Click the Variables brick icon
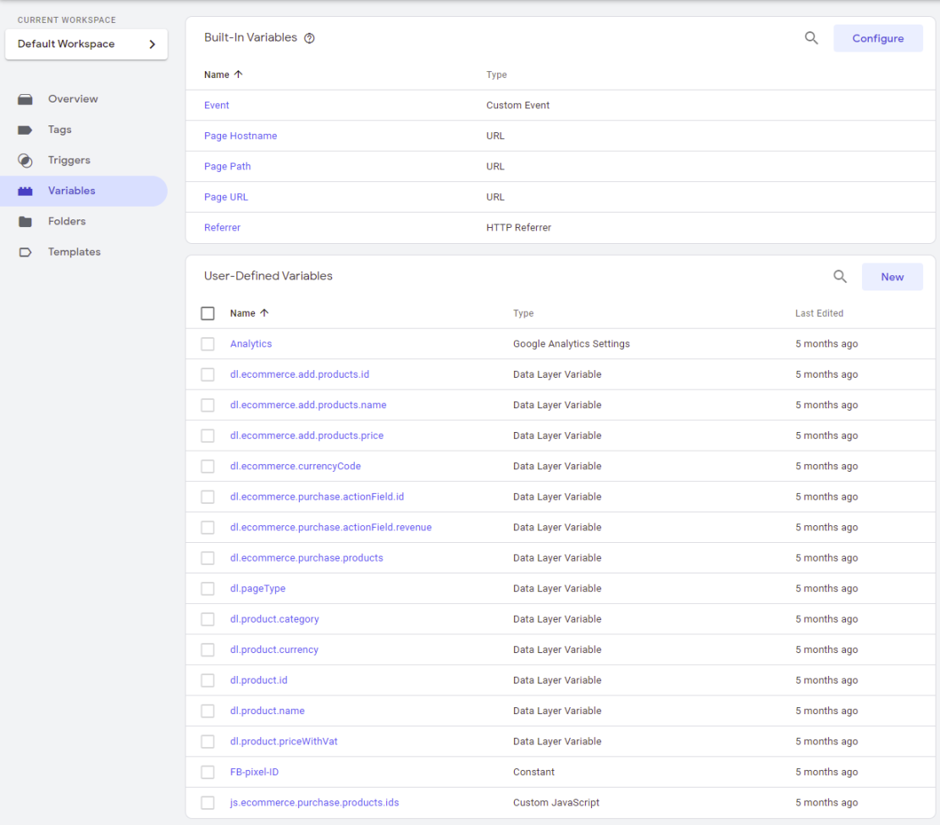 25,191
